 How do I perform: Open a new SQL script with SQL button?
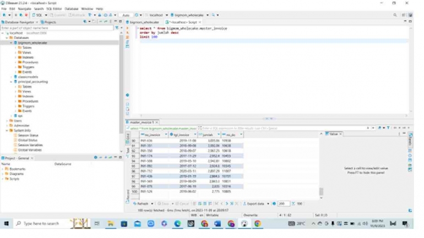coord(37,15)
